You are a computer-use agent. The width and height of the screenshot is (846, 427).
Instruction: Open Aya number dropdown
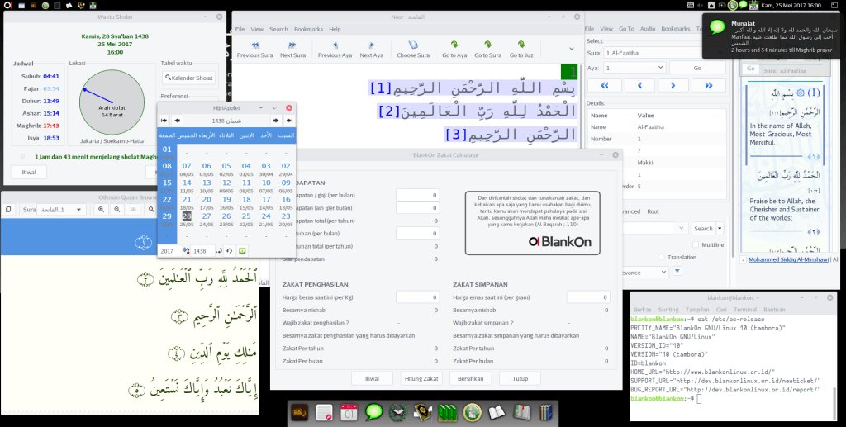[634, 68]
